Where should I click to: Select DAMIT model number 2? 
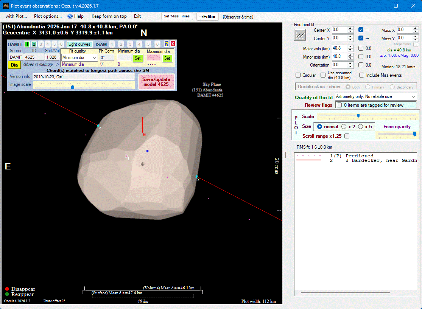pyautogui.click(x=34, y=44)
